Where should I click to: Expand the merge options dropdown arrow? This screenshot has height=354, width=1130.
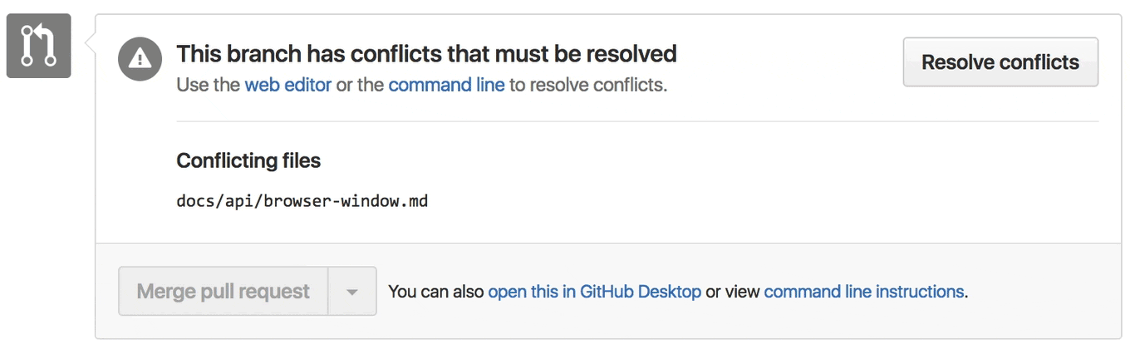(352, 292)
